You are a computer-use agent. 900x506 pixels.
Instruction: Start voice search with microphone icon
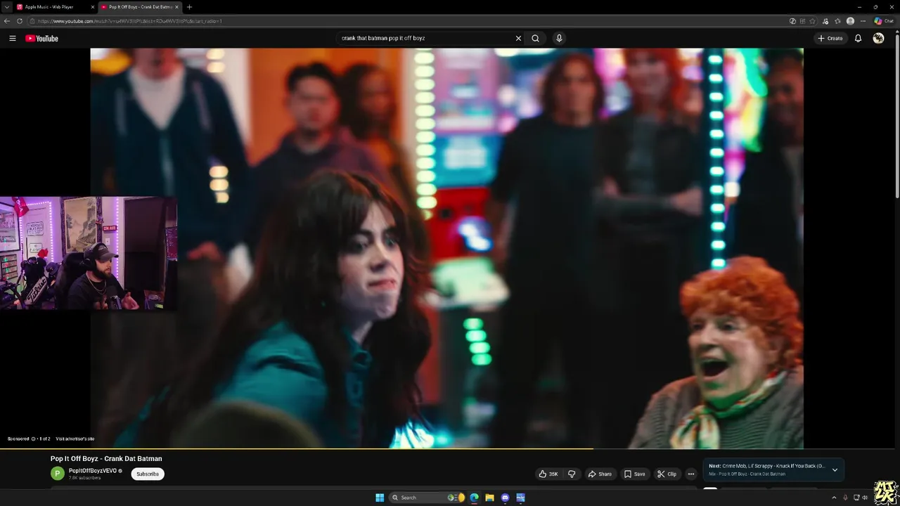[x=559, y=38]
